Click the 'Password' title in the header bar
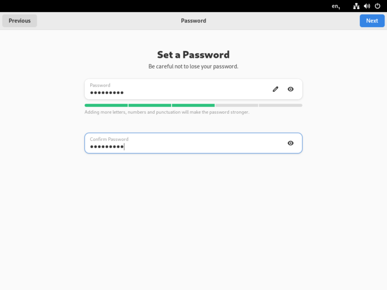 point(193,21)
